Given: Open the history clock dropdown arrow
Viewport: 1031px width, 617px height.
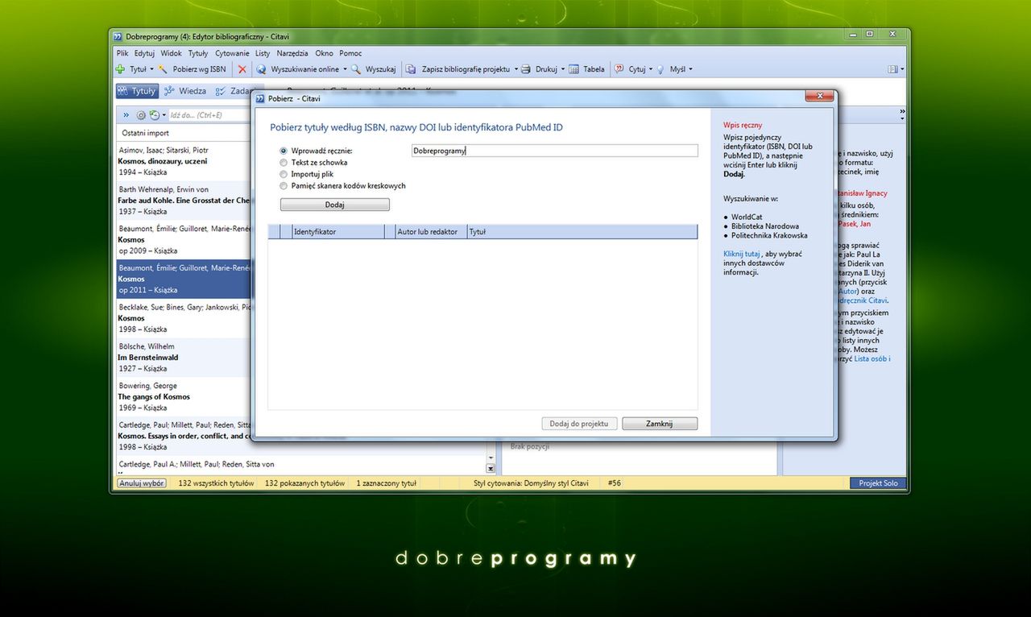Looking at the screenshot, I should (x=163, y=115).
